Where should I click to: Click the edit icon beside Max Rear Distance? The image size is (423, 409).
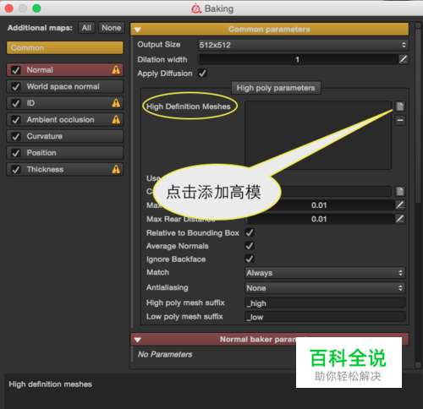400,219
